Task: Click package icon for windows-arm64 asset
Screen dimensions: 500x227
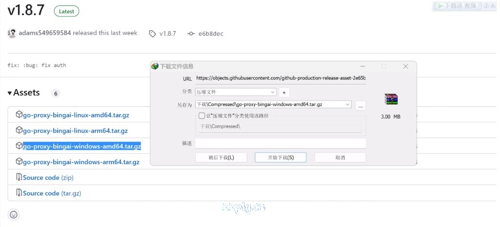Action: 19,162
